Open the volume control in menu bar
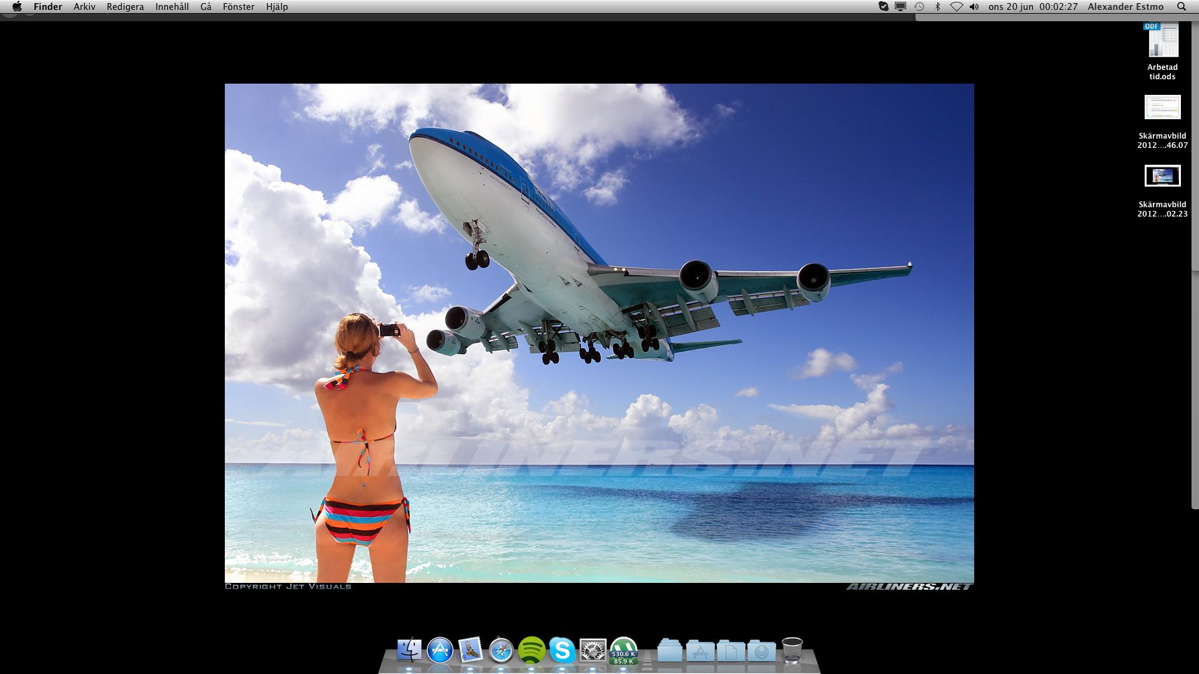1199x674 pixels. (974, 7)
